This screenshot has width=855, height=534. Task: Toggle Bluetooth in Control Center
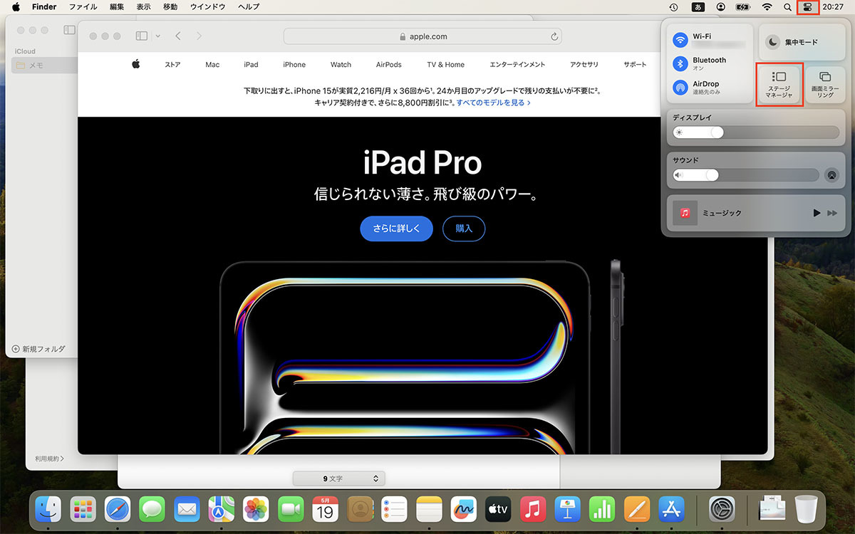680,63
